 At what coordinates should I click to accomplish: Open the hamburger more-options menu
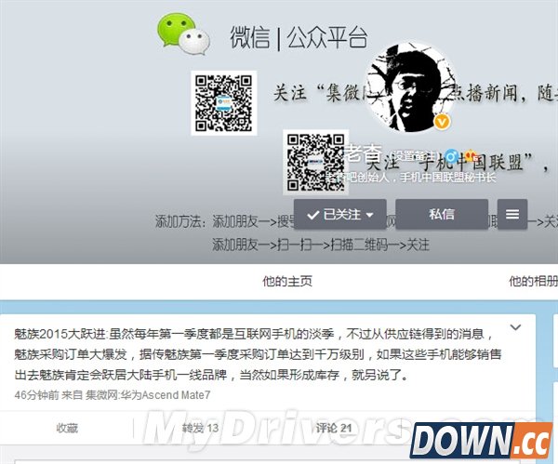tap(512, 214)
